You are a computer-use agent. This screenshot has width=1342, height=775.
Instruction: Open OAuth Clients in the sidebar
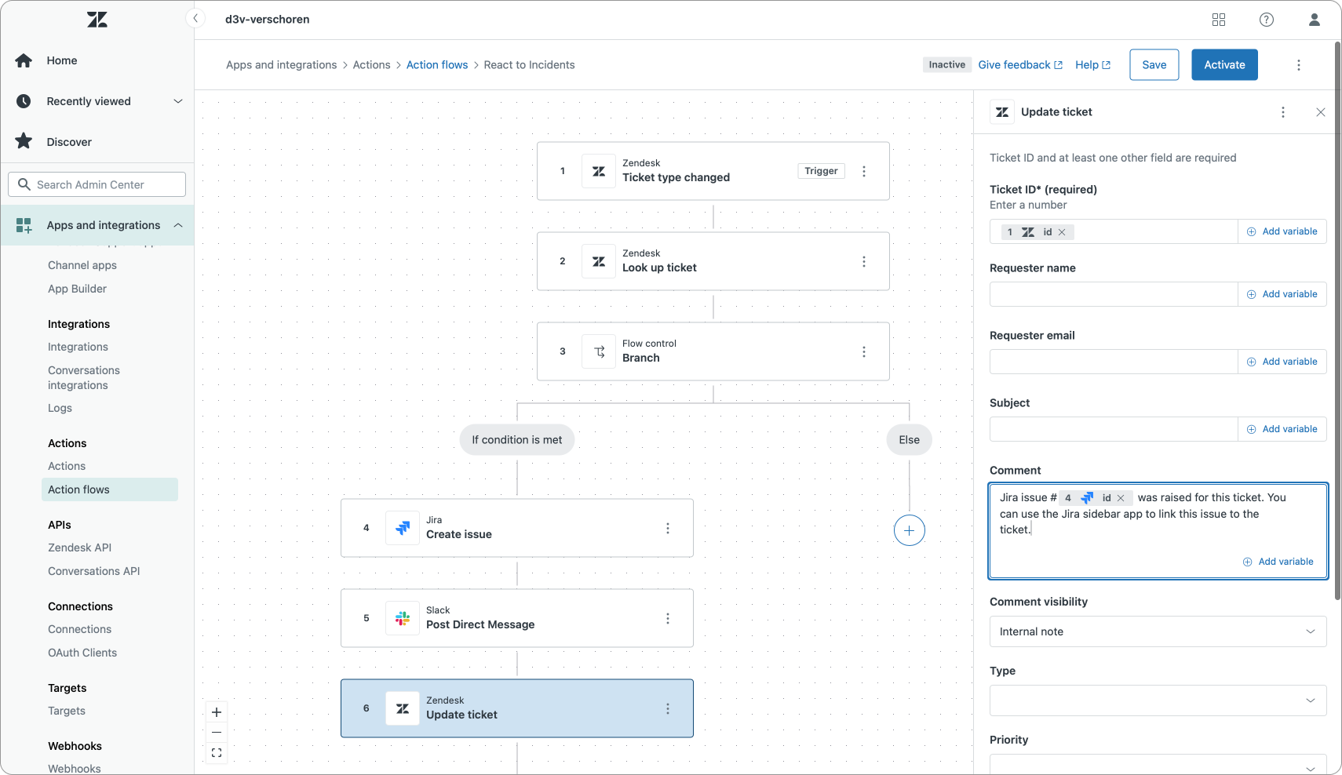tap(82, 653)
